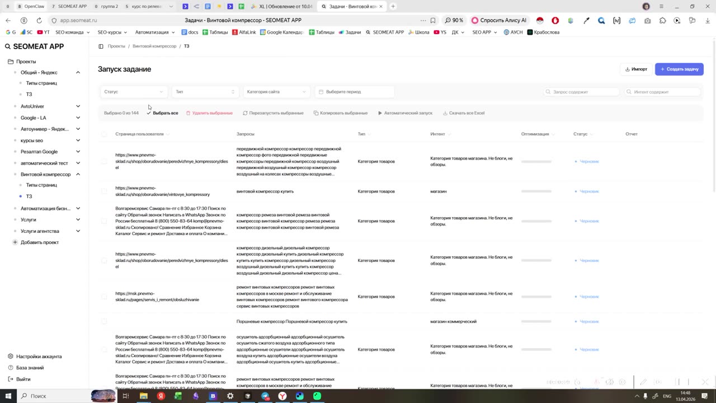Open Настройки аккаунта gear in sidebar
716x403 pixels.
click(11, 357)
